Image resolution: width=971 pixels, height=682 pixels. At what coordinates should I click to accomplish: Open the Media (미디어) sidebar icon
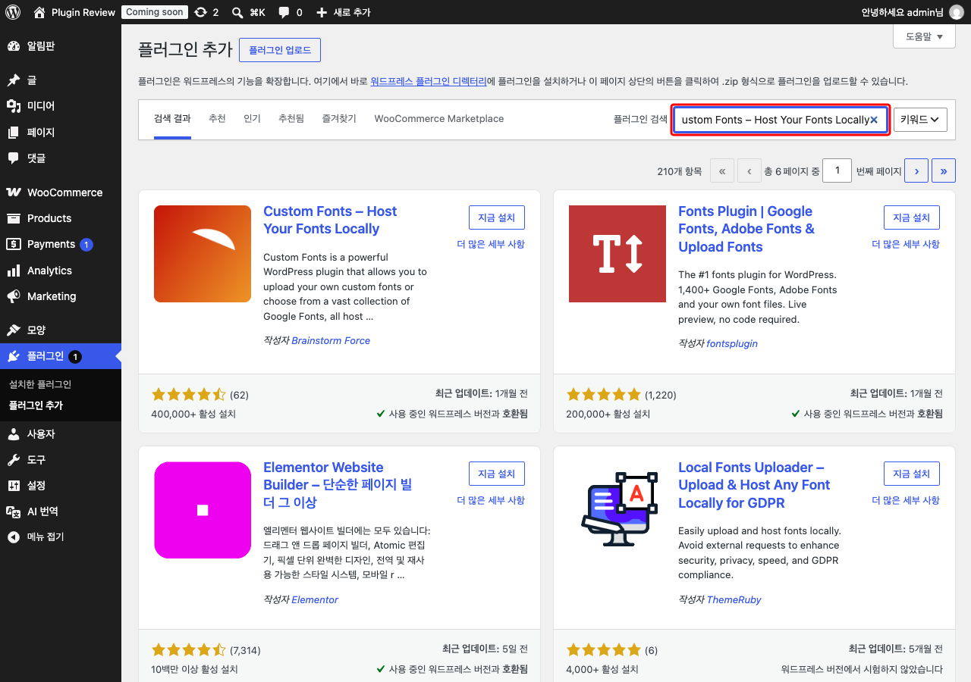pyautogui.click(x=13, y=106)
